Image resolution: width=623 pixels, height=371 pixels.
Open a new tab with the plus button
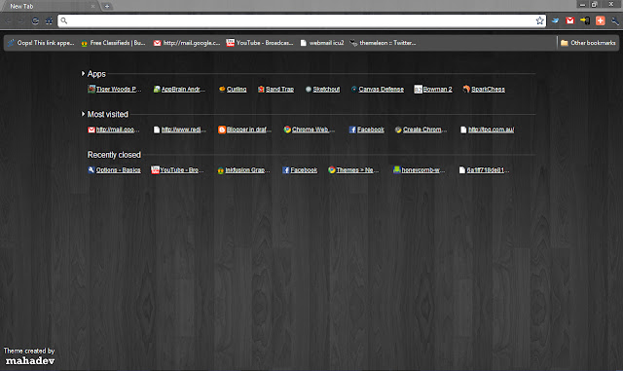107,7
